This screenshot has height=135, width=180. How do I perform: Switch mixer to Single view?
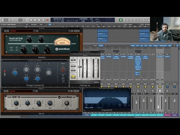click(x=95, y=46)
